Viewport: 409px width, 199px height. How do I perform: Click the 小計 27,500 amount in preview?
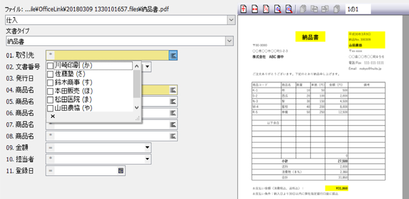(343, 161)
